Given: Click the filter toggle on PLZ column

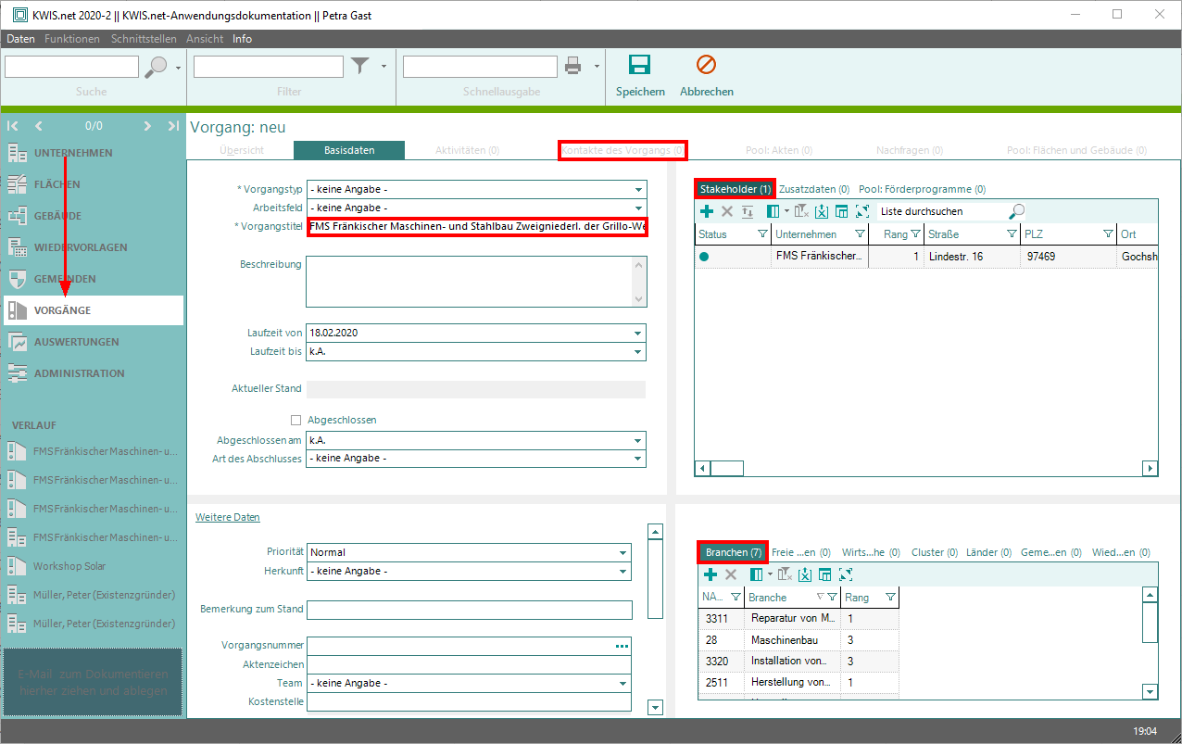Looking at the screenshot, I should click(1104, 234).
